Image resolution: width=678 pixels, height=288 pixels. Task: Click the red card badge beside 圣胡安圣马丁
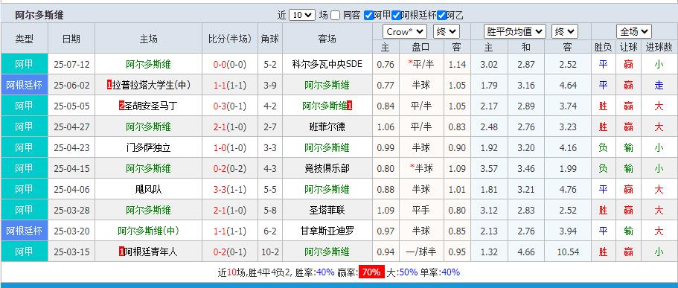point(121,106)
